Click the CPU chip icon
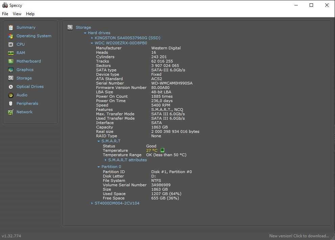335x240 pixels. tap(11, 44)
